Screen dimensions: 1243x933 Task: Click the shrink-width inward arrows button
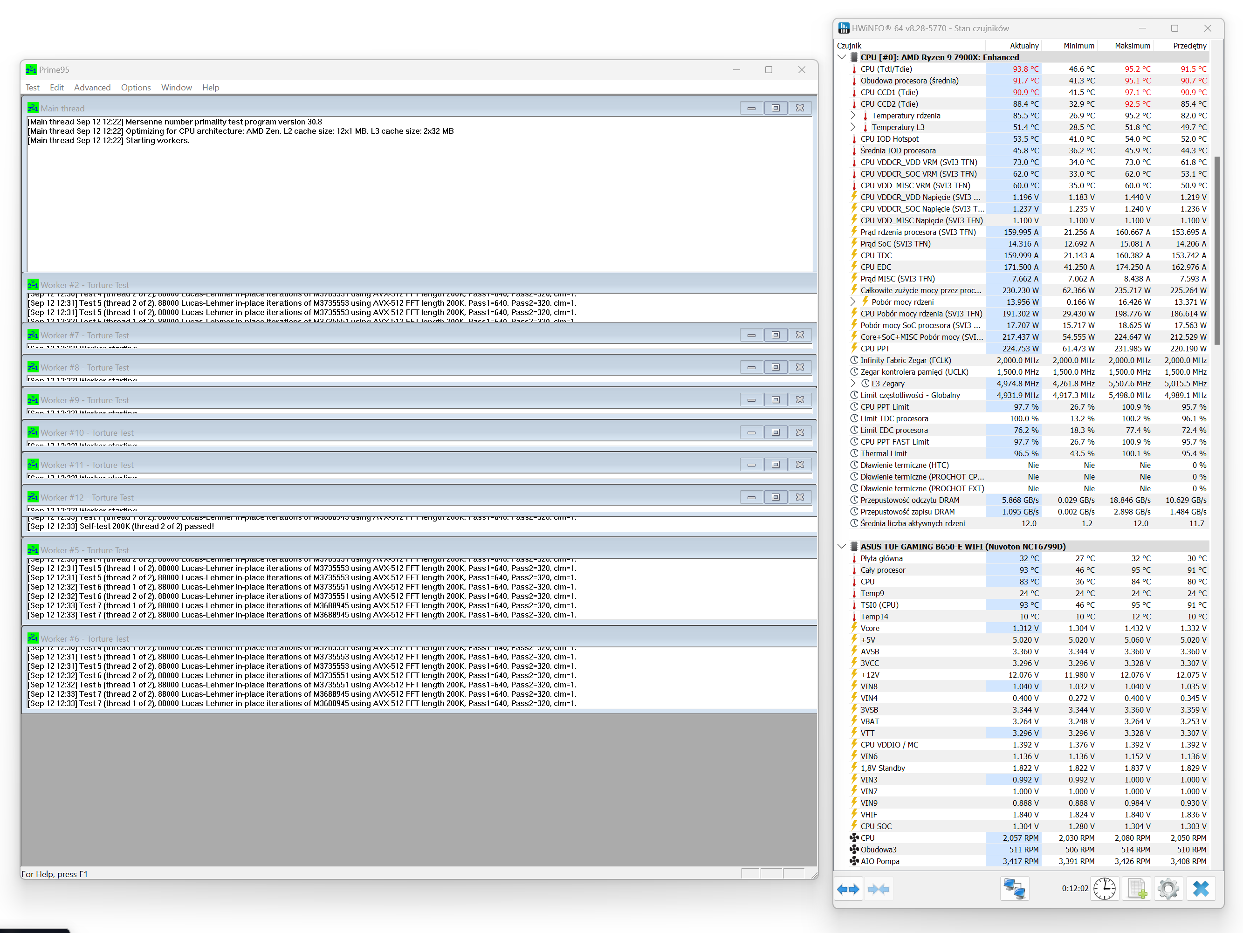pos(879,889)
